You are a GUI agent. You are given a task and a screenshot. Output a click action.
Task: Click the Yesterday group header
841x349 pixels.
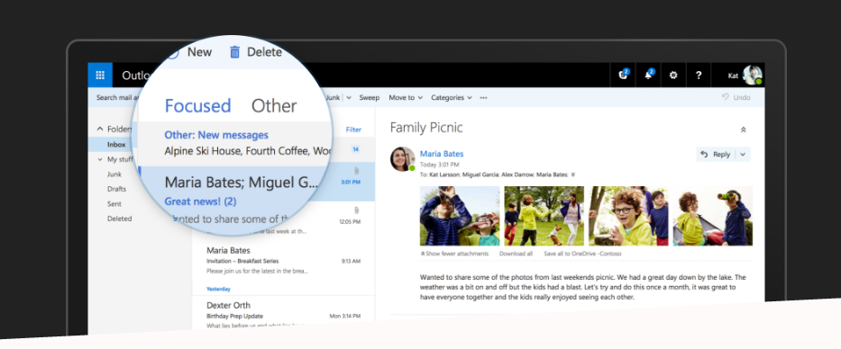[218, 289]
